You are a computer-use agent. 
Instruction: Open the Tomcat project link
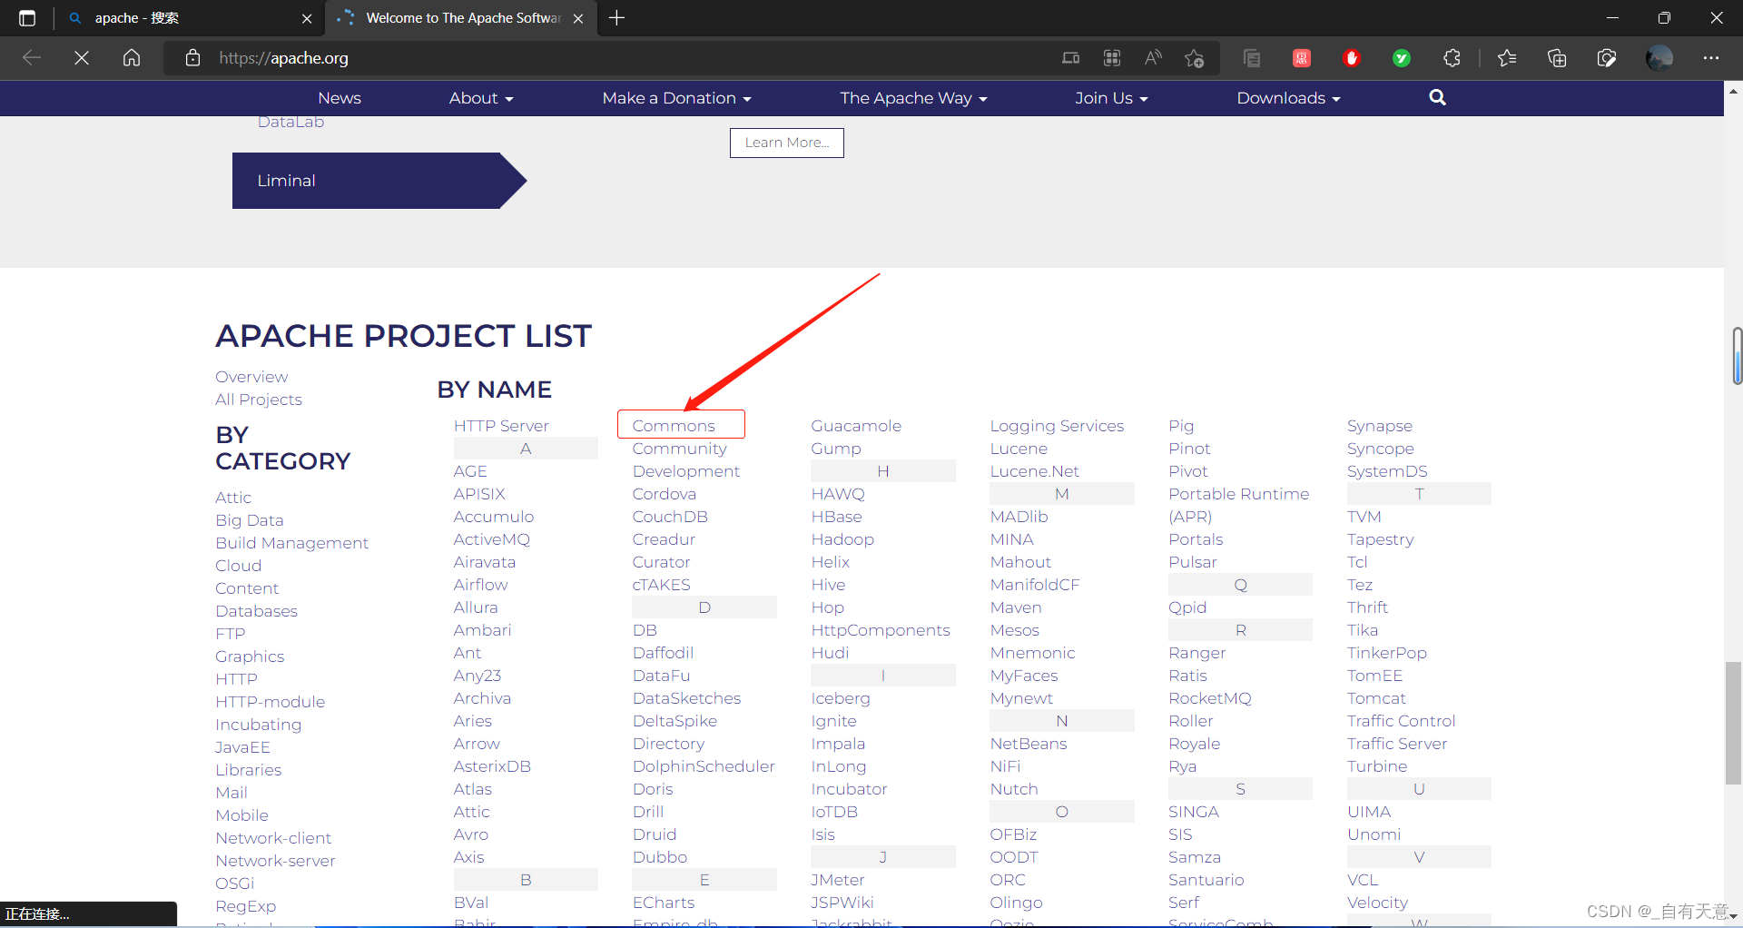[x=1376, y=698]
